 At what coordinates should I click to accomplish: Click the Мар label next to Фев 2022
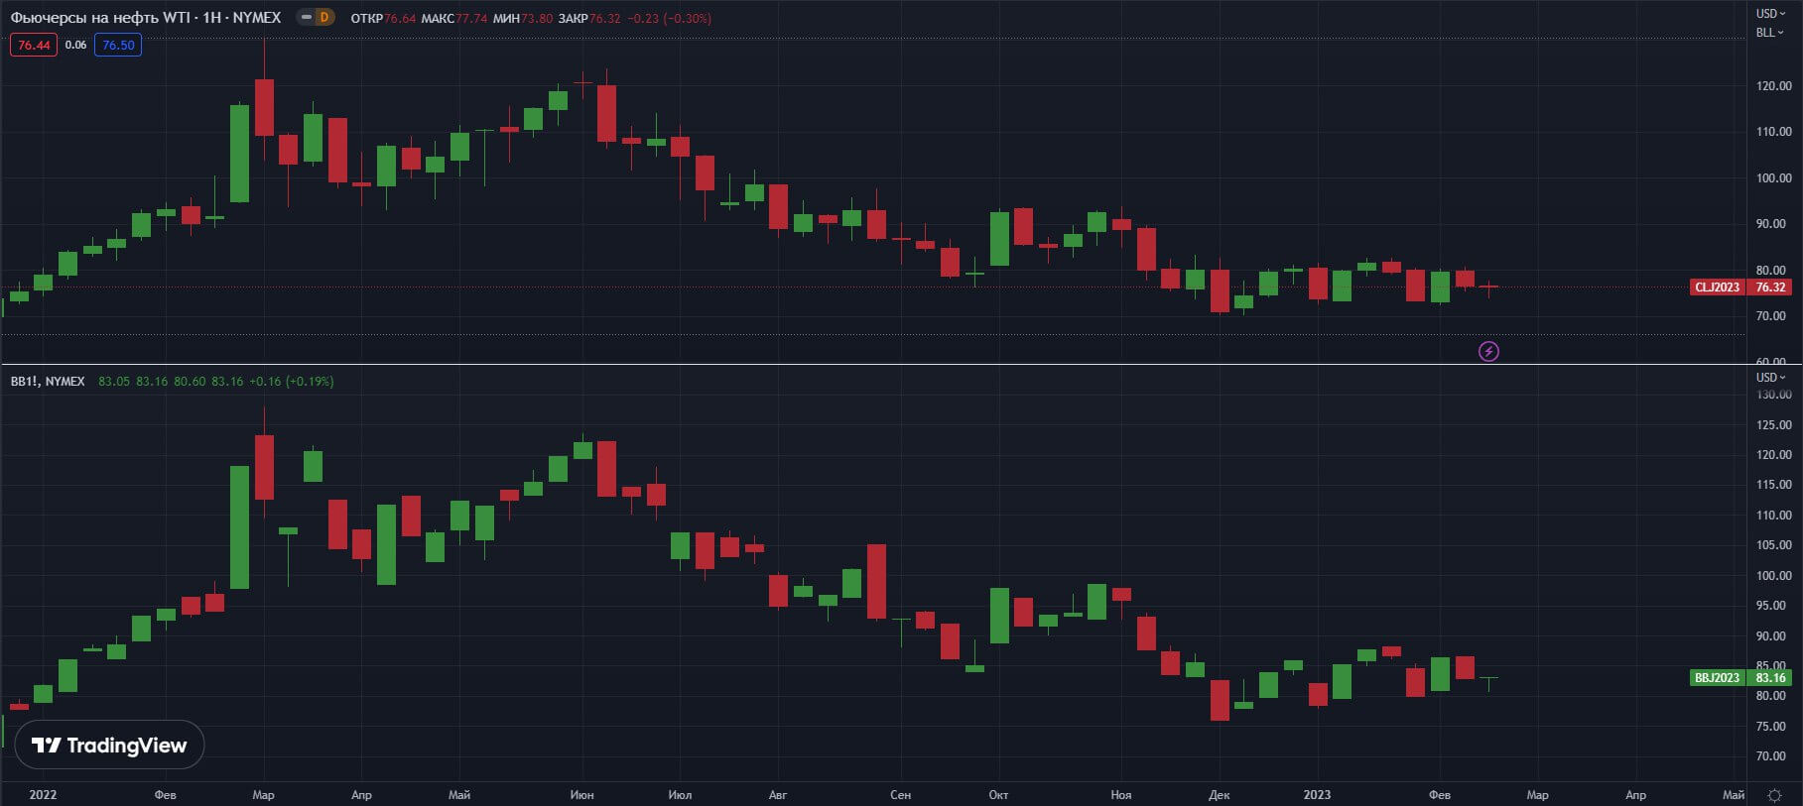(x=263, y=795)
